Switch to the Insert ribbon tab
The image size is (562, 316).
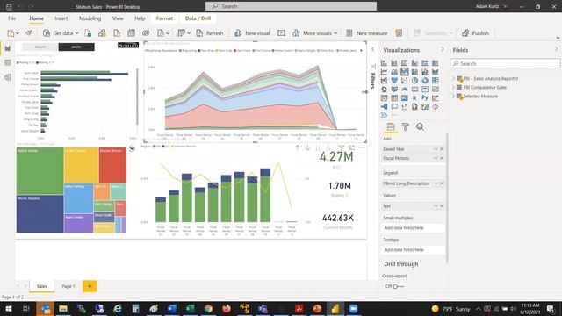[61, 18]
